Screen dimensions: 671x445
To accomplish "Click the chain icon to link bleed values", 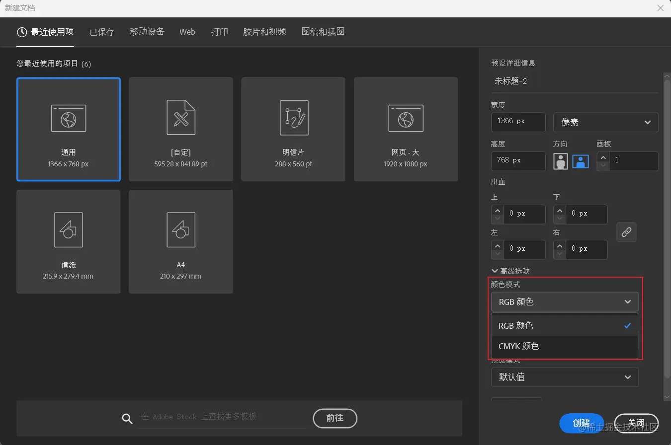I will [x=626, y=232].
